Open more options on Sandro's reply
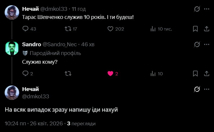 point(206,44)
